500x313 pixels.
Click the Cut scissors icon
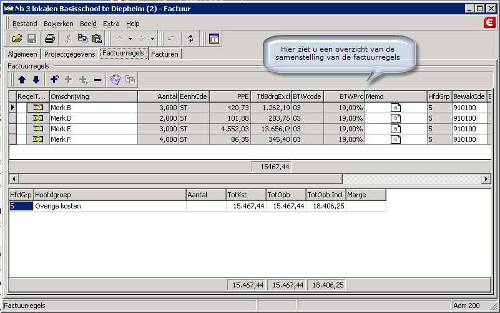point(68,39)
